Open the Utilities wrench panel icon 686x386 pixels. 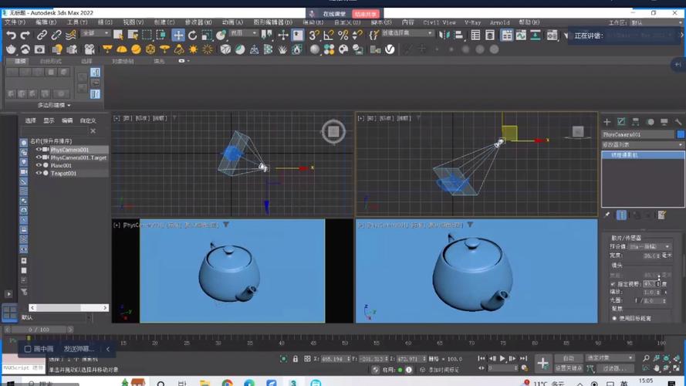pyautogui.click(x=678, y=122)
